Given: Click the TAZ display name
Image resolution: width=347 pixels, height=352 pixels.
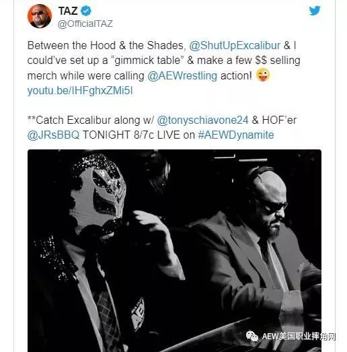Looking at the screenshot, I should [x=68, y=11].
